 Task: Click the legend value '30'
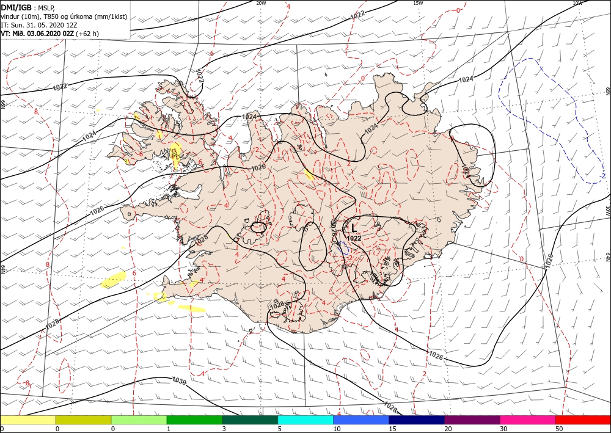503,429
